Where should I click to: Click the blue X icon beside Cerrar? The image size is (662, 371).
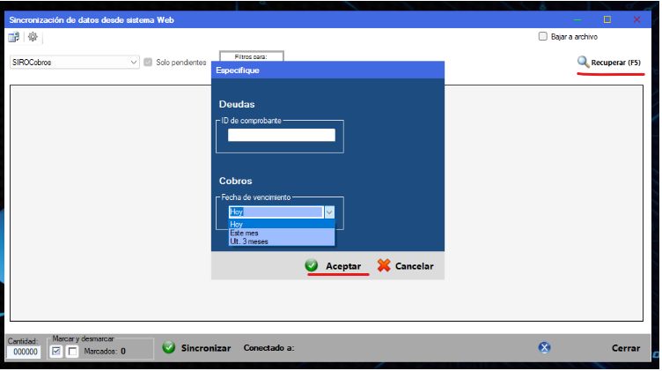544,347
